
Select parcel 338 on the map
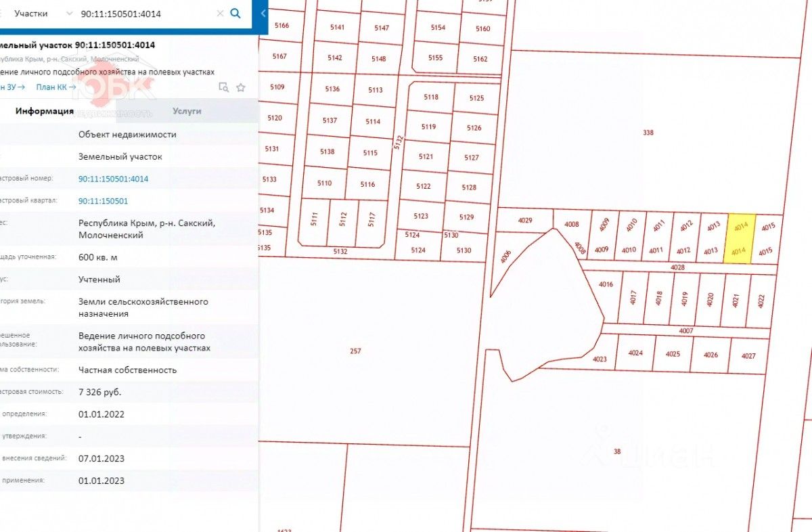coord(648,133)
